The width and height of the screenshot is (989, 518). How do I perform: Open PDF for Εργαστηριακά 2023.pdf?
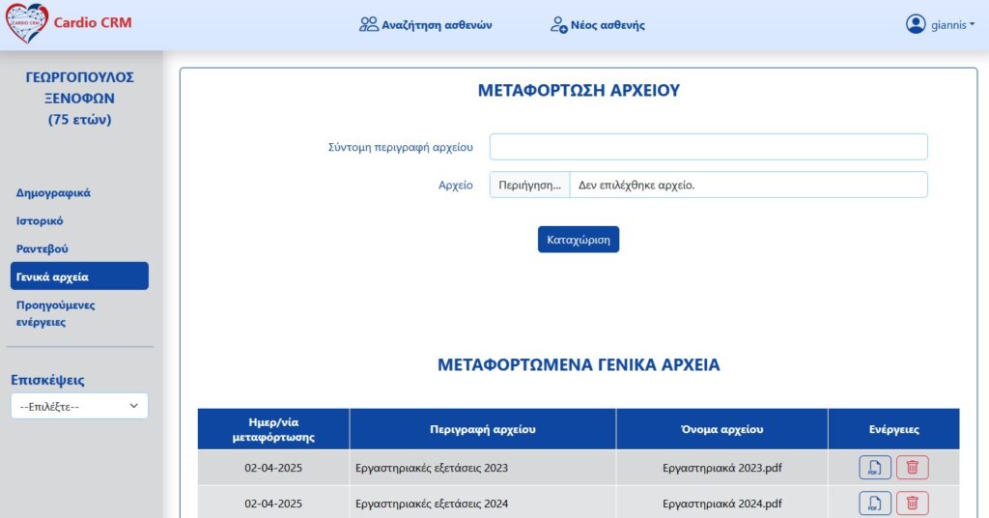[875, 468]
